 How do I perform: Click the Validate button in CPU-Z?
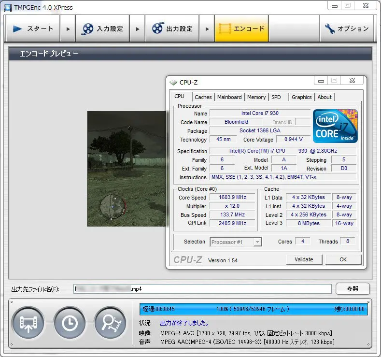304,259
